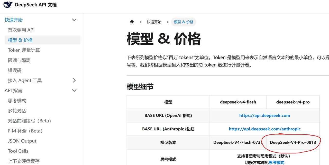Viewport: 329px width, 165px height.
Task: Open 多轮对话 page
Action: tap(17, 111)
